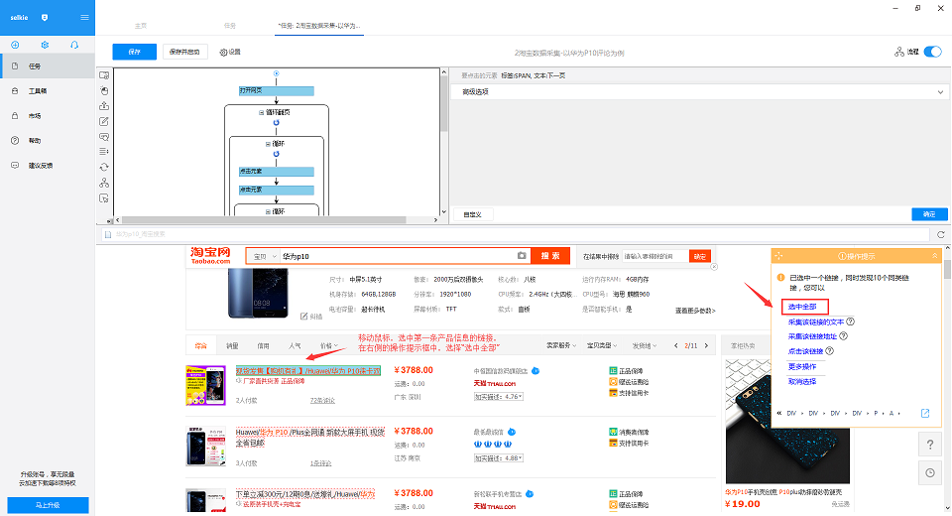Select the loop circular-arrows tool icon
Image resolution: width=952 pixels, height=516 pixels.
(x=104, y=167)
